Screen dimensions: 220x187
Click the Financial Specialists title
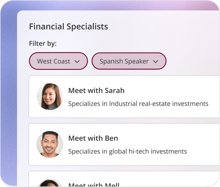(x=68, y=26)
